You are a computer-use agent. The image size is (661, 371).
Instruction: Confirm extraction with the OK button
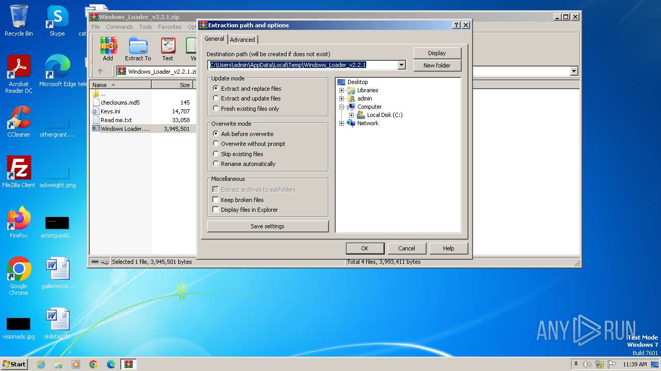(x=365, y=248)
